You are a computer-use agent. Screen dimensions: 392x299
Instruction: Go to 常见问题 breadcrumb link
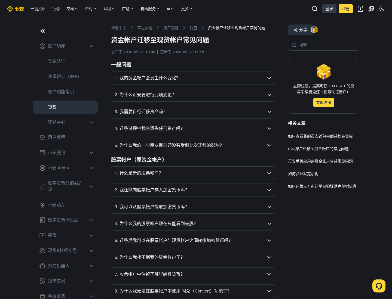click(145, 28)
